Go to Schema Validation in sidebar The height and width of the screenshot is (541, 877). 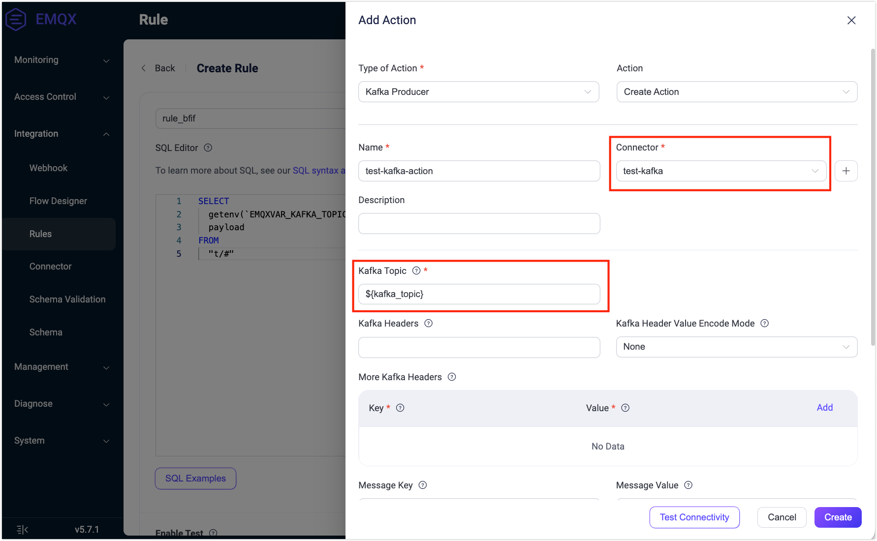[67, 300]
